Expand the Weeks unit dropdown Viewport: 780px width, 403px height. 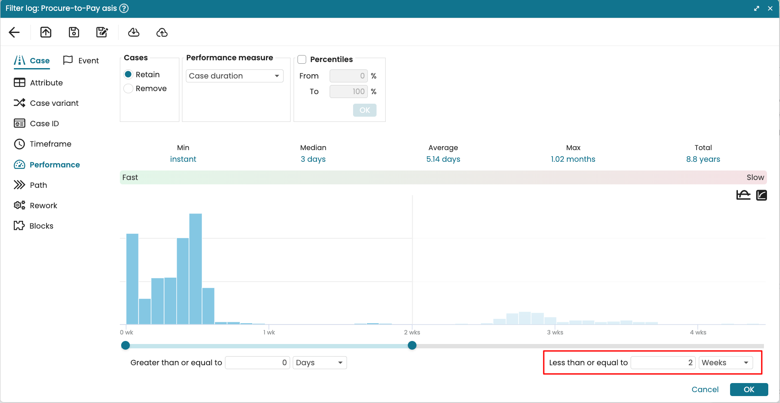click(725, 363)
